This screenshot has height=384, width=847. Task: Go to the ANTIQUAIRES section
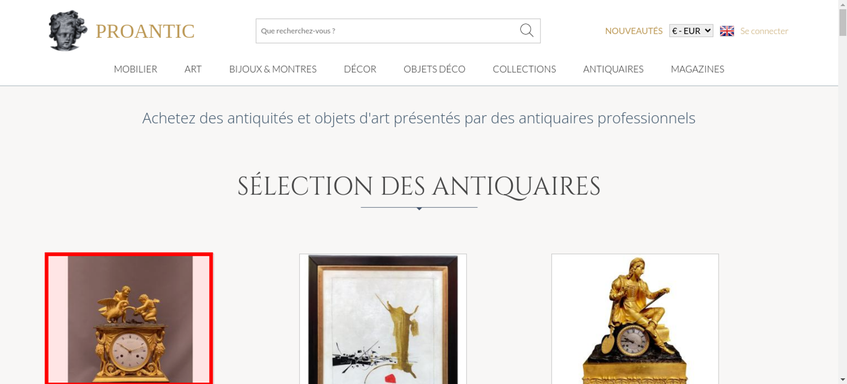[x=613, y=69]
